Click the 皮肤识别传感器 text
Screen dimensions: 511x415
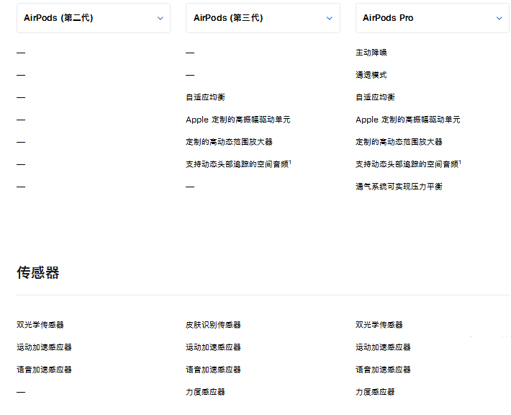pyautogui.click(x=213, y=325)
